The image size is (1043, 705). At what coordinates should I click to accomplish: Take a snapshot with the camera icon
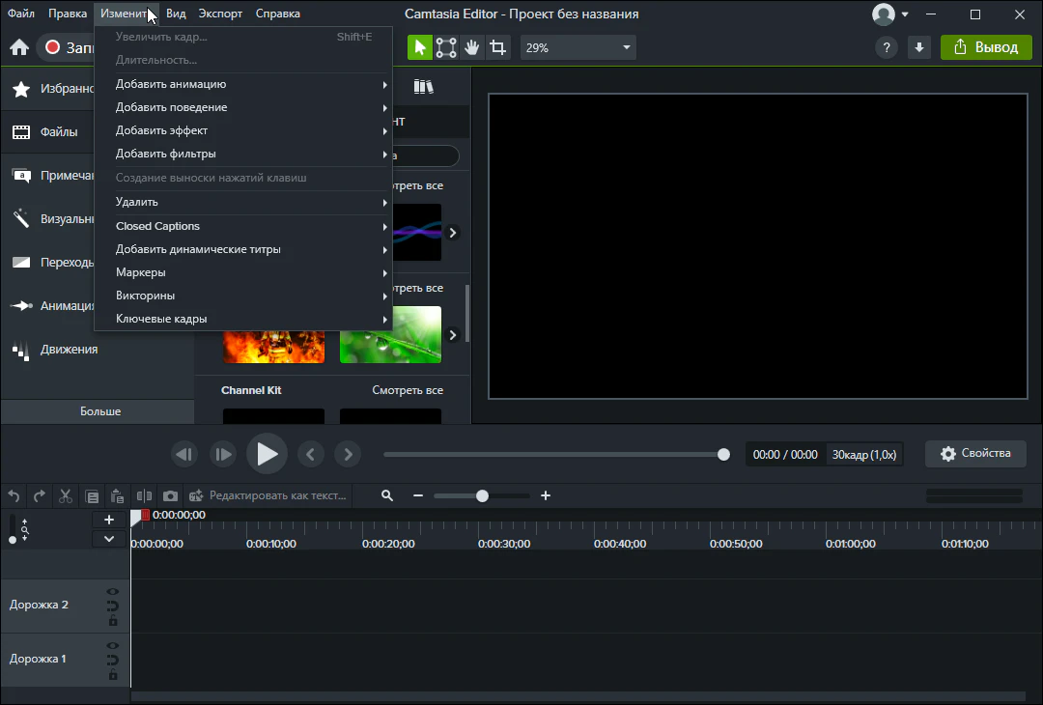(x=170, y=495)
